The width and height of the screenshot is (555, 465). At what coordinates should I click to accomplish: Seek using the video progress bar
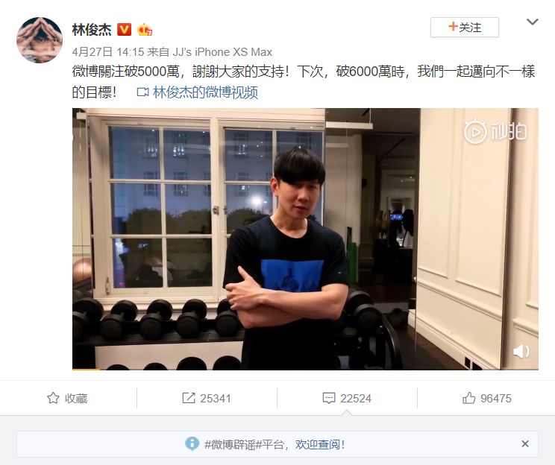point(305,369)
